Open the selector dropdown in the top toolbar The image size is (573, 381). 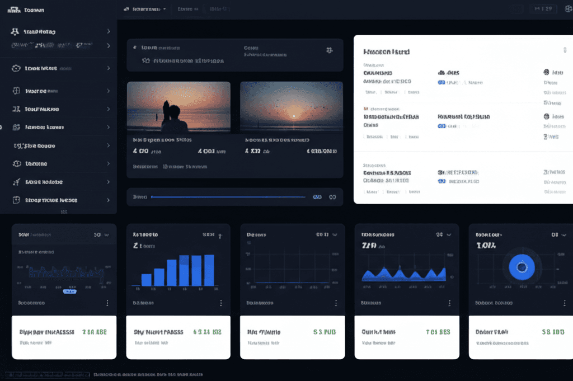coord(165,9)
